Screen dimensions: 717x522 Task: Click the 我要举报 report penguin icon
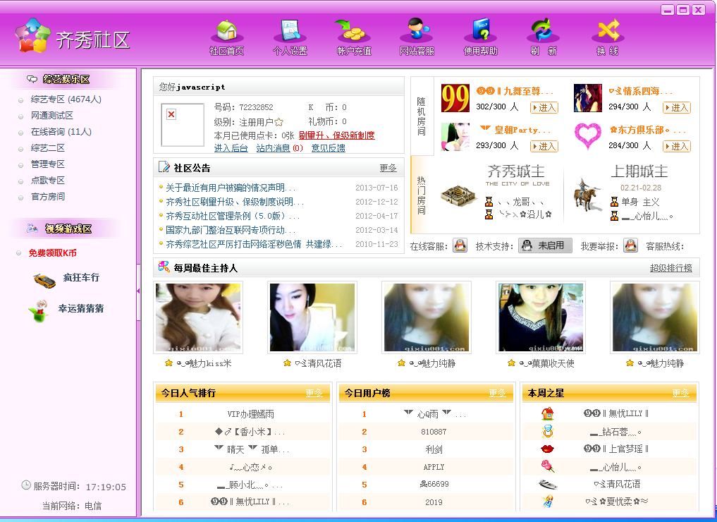630,245
